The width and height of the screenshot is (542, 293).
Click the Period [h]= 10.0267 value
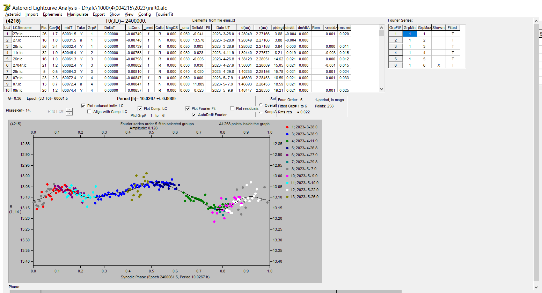[146, 99]
